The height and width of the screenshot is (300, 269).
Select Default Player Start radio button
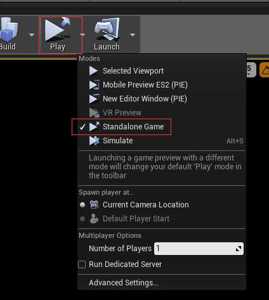click(82, 219)
